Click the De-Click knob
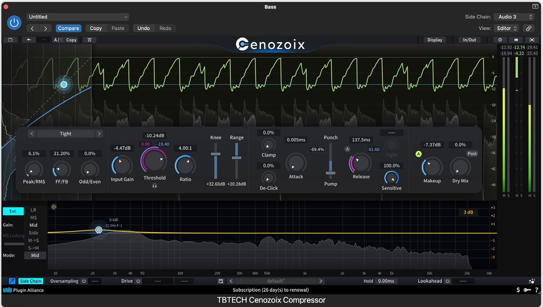Viewport: 543px width, 307px height. pyautogui.click(x=268, y=178)
